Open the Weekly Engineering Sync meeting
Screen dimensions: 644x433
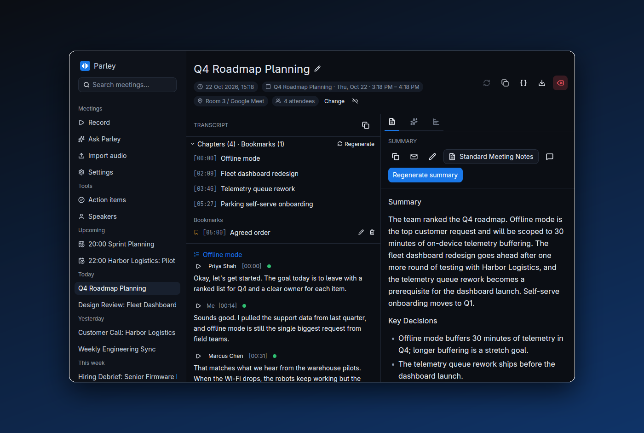(x=127, y=349)
